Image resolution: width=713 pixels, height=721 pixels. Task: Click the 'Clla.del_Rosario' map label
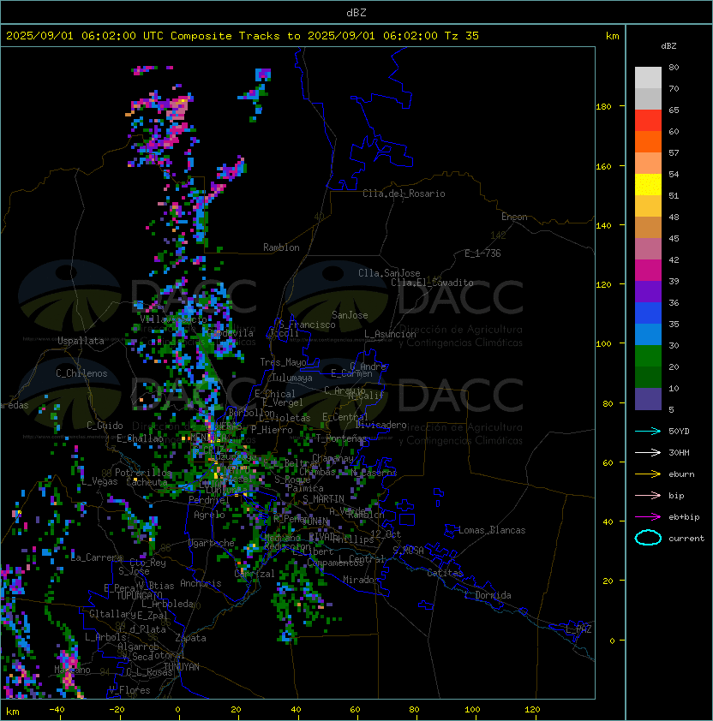pos(404,194)
